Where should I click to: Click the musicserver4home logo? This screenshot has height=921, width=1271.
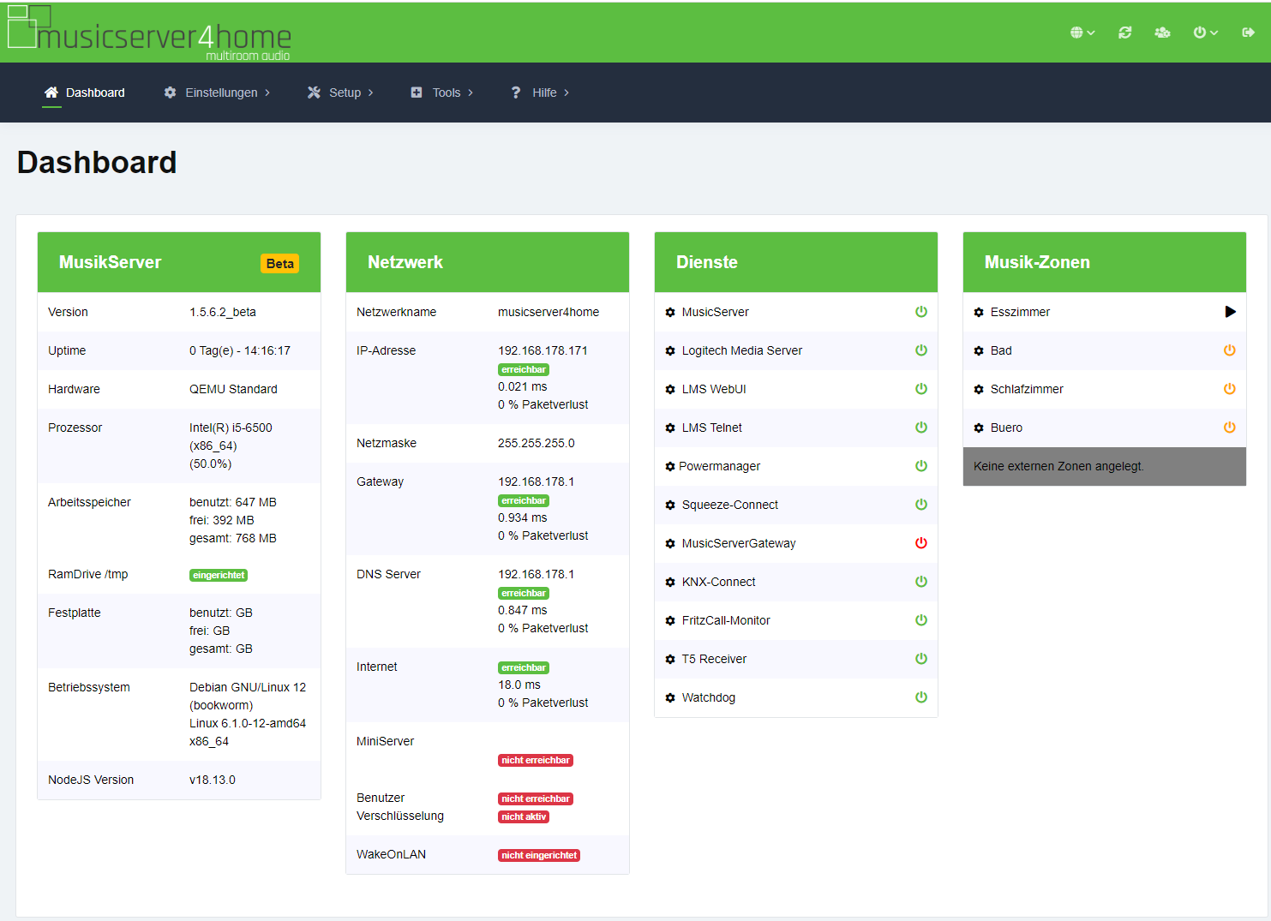tap(150, 33)
